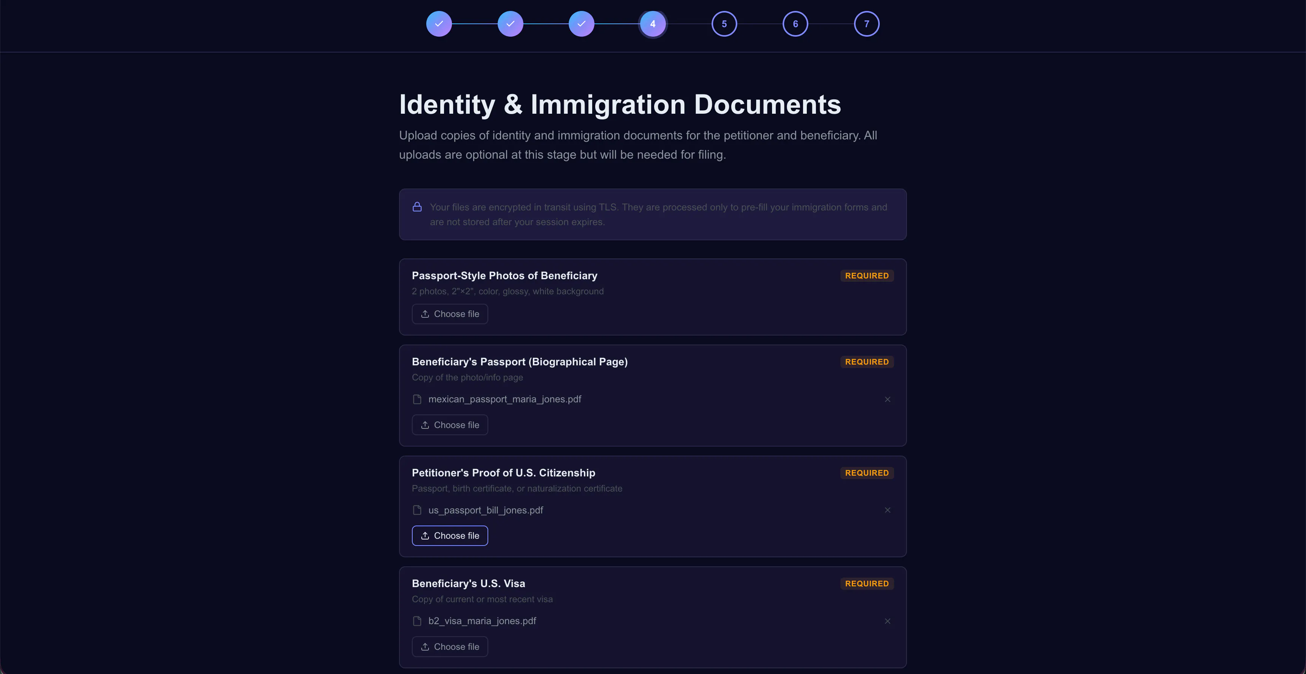This screenshot has height=674, width=1306.
Task: Remove mexican_passport_maria_jones.pdf upload
Action: pos(887,399)
